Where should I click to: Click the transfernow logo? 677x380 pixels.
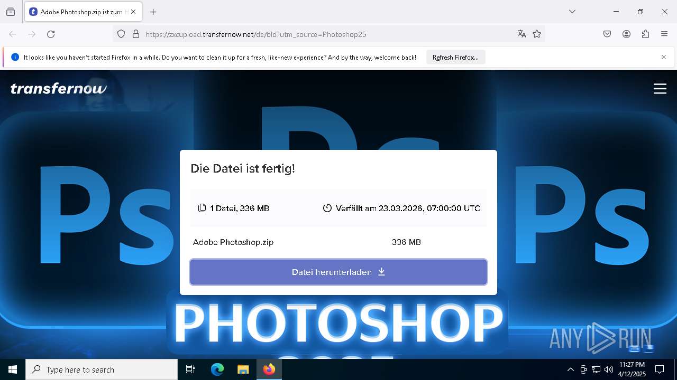(x=59, y=89)
